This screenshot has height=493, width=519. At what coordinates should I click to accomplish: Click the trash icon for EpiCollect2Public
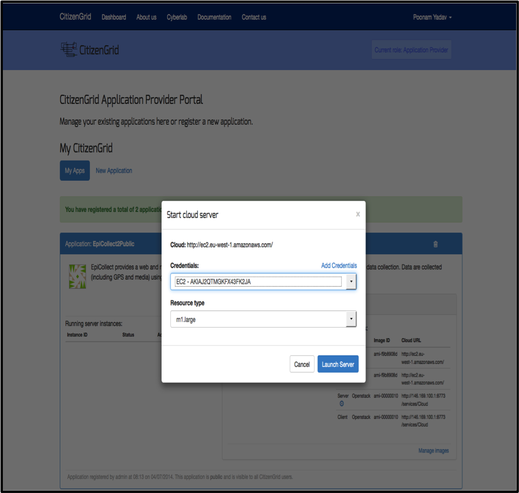[435, 244]
